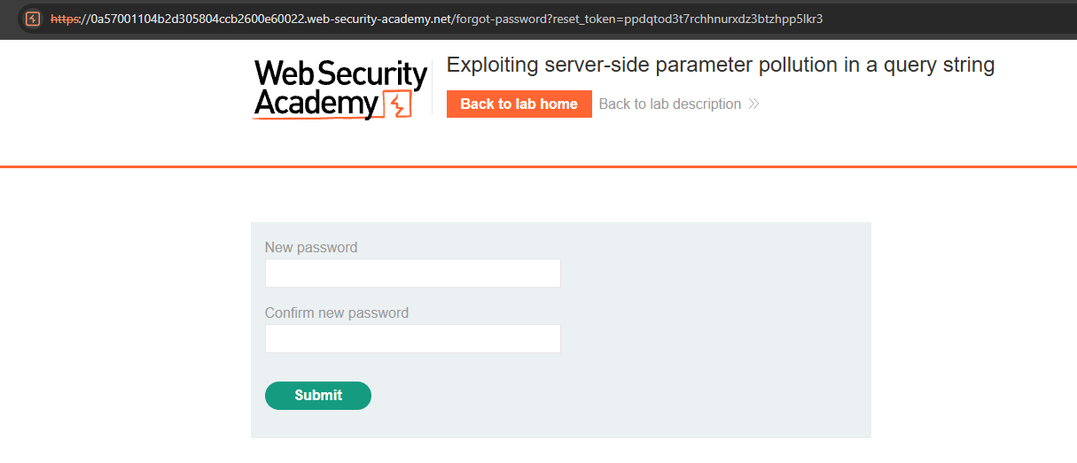The height and width of the screenshot is (463, 1077).
Task: Focus the New password input field
Action: [x=412, y=273]
